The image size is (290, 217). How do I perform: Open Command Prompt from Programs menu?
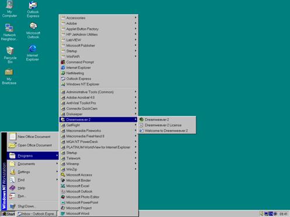click(99, 62)
